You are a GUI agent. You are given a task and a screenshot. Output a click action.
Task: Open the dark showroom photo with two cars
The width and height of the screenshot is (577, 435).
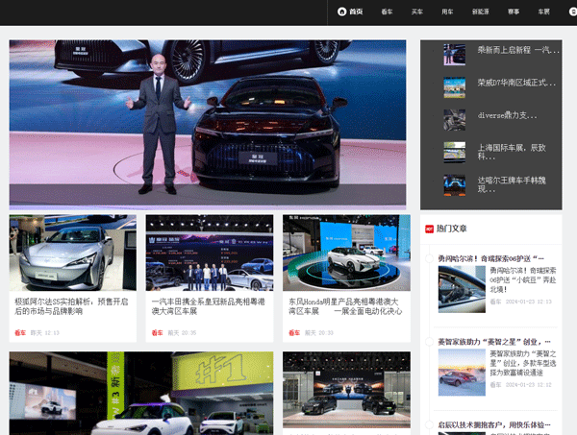pos(346,390)
